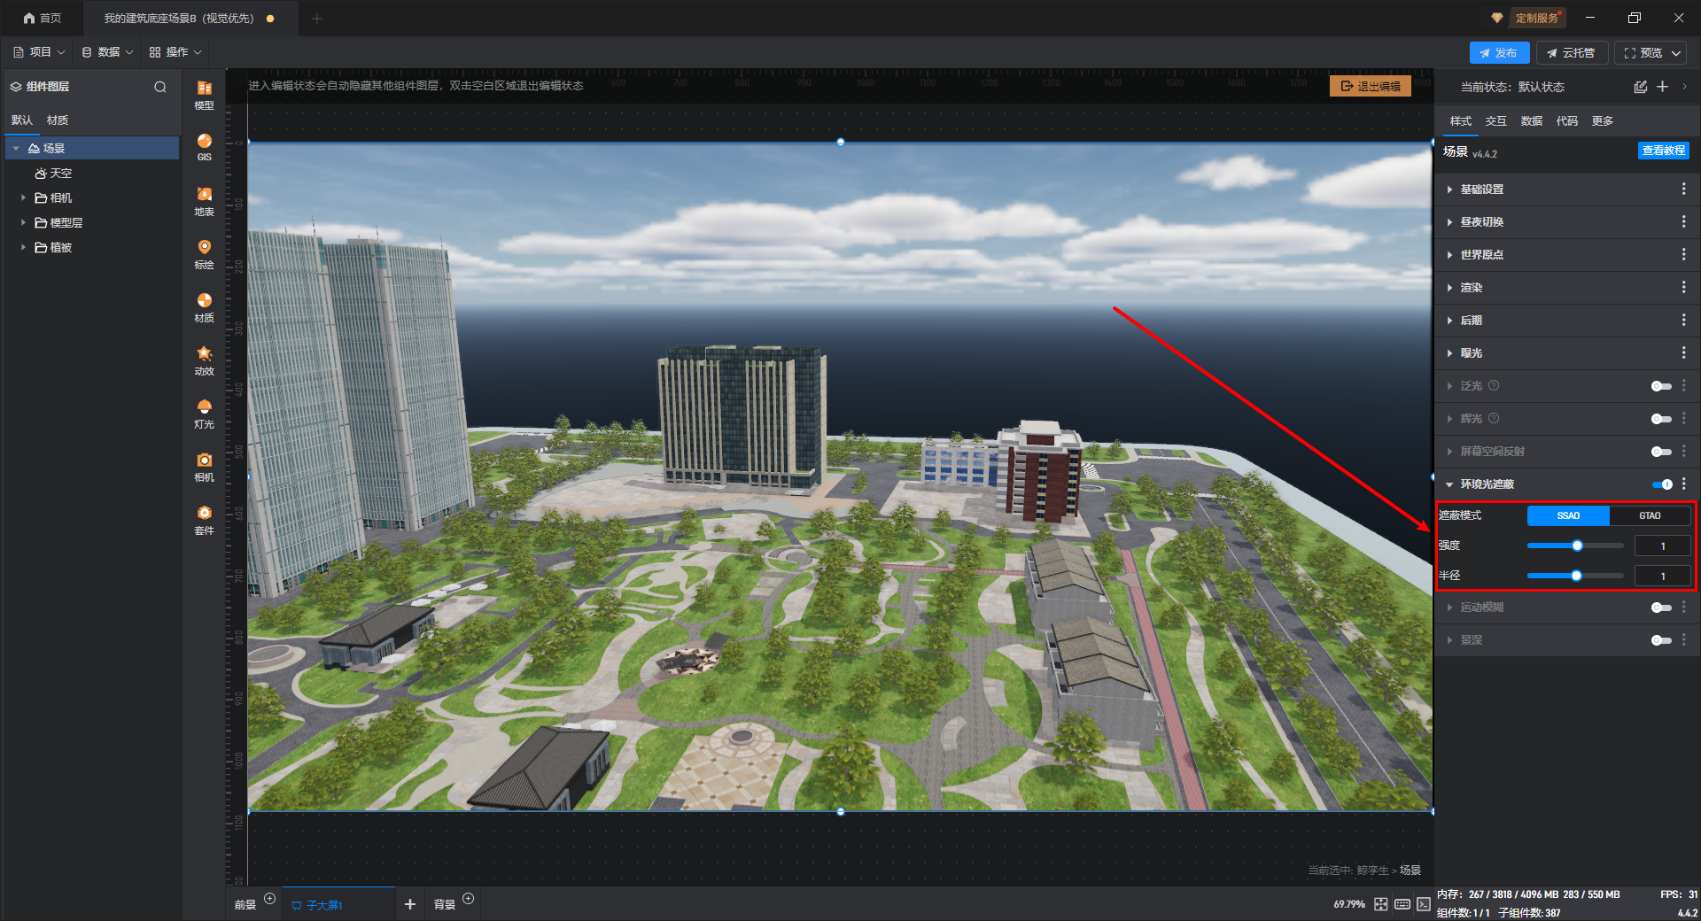Open the 灯光 (Light) component tool

[204, 414]
